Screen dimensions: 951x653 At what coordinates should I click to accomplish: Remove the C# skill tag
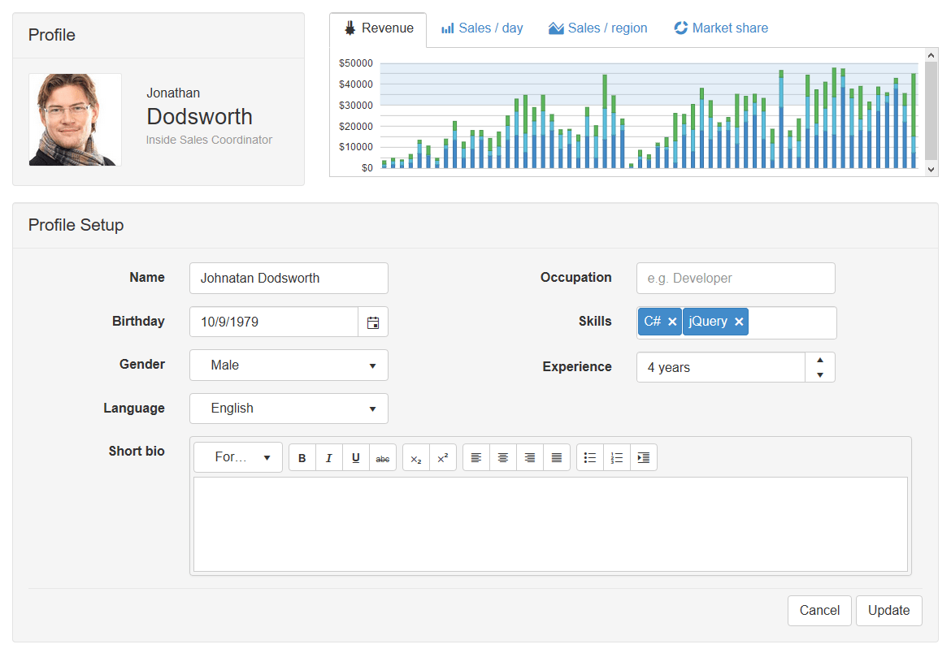click(x=672, y=322)
